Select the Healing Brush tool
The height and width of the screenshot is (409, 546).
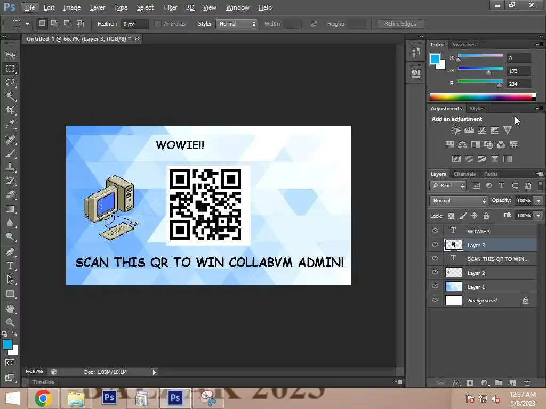[x=10, y=140]
